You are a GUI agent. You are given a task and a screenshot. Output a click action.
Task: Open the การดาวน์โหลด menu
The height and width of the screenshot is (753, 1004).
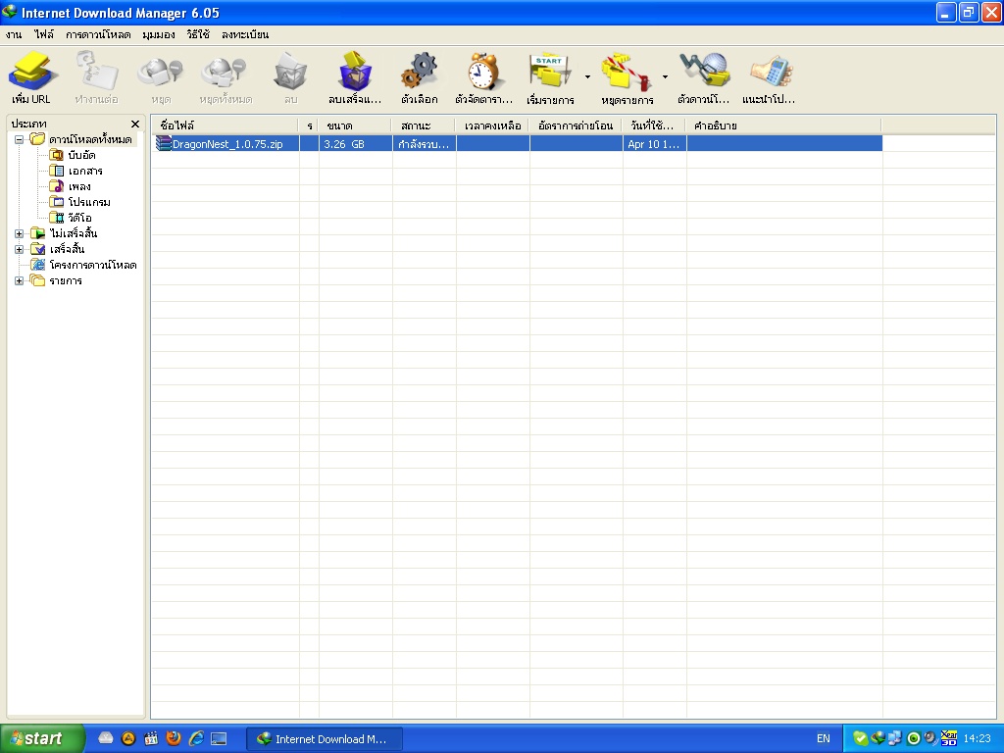98,34
